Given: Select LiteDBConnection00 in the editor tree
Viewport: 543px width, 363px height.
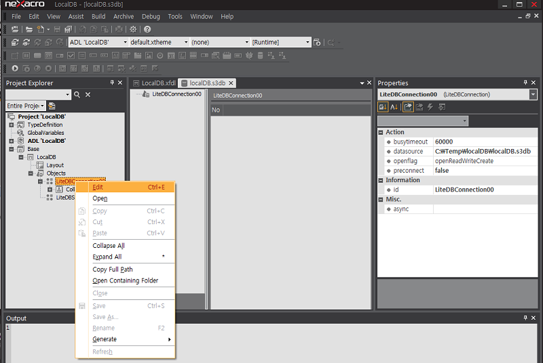Looking at the screenshot, I should point(176,94).
